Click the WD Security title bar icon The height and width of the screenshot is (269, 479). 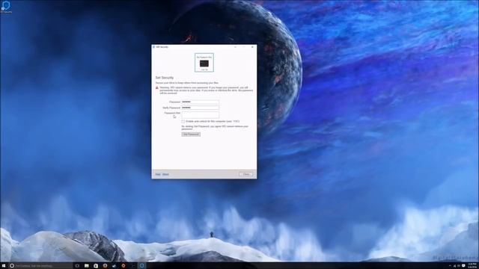(153, 47)
